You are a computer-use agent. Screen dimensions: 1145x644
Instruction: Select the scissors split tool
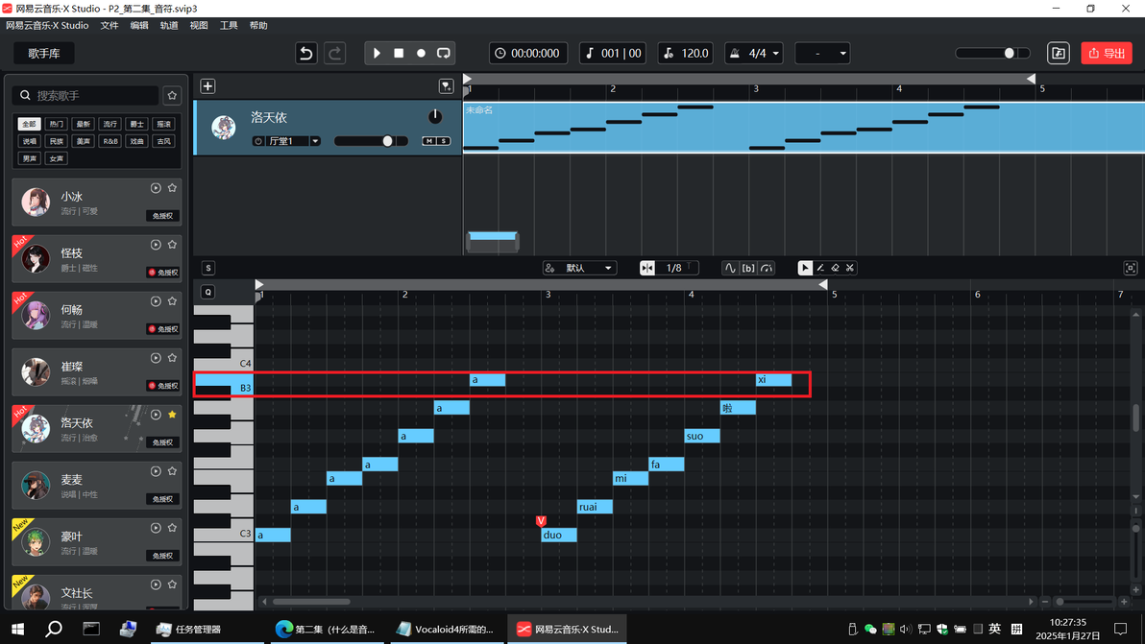(850, 268)
